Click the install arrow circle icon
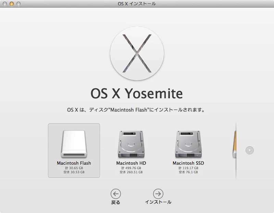Viewport: 274px width, 213px height. (158, 194)
